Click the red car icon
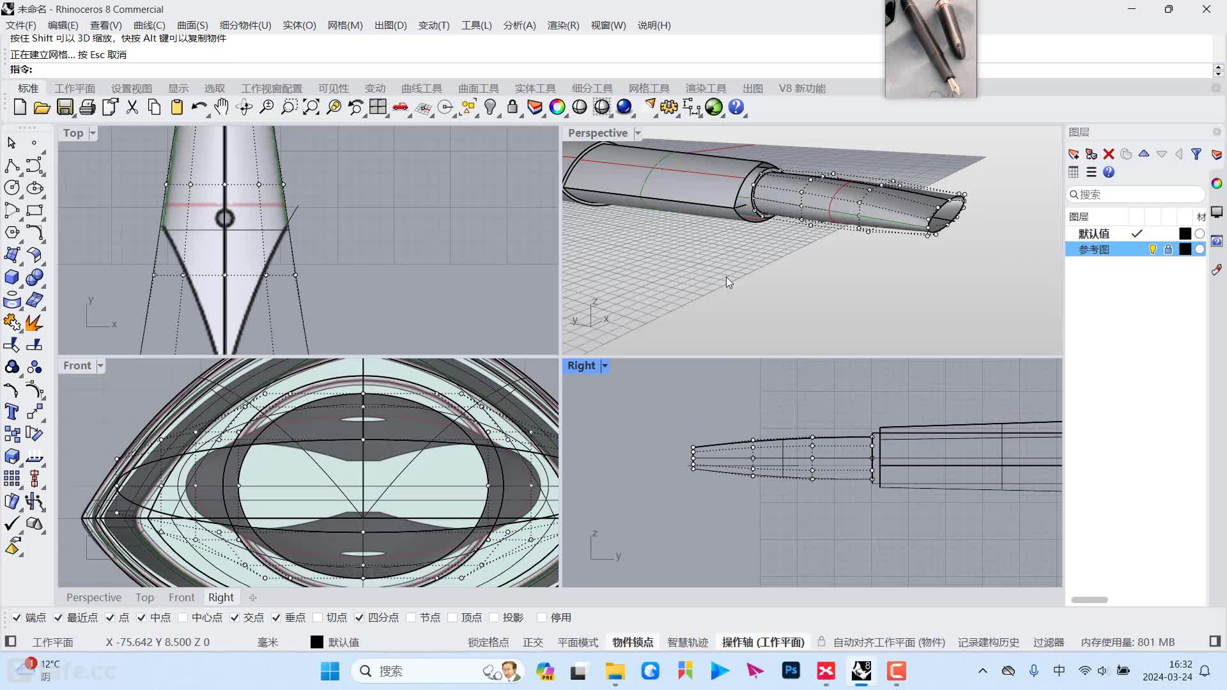 click(x=401, y=107)
